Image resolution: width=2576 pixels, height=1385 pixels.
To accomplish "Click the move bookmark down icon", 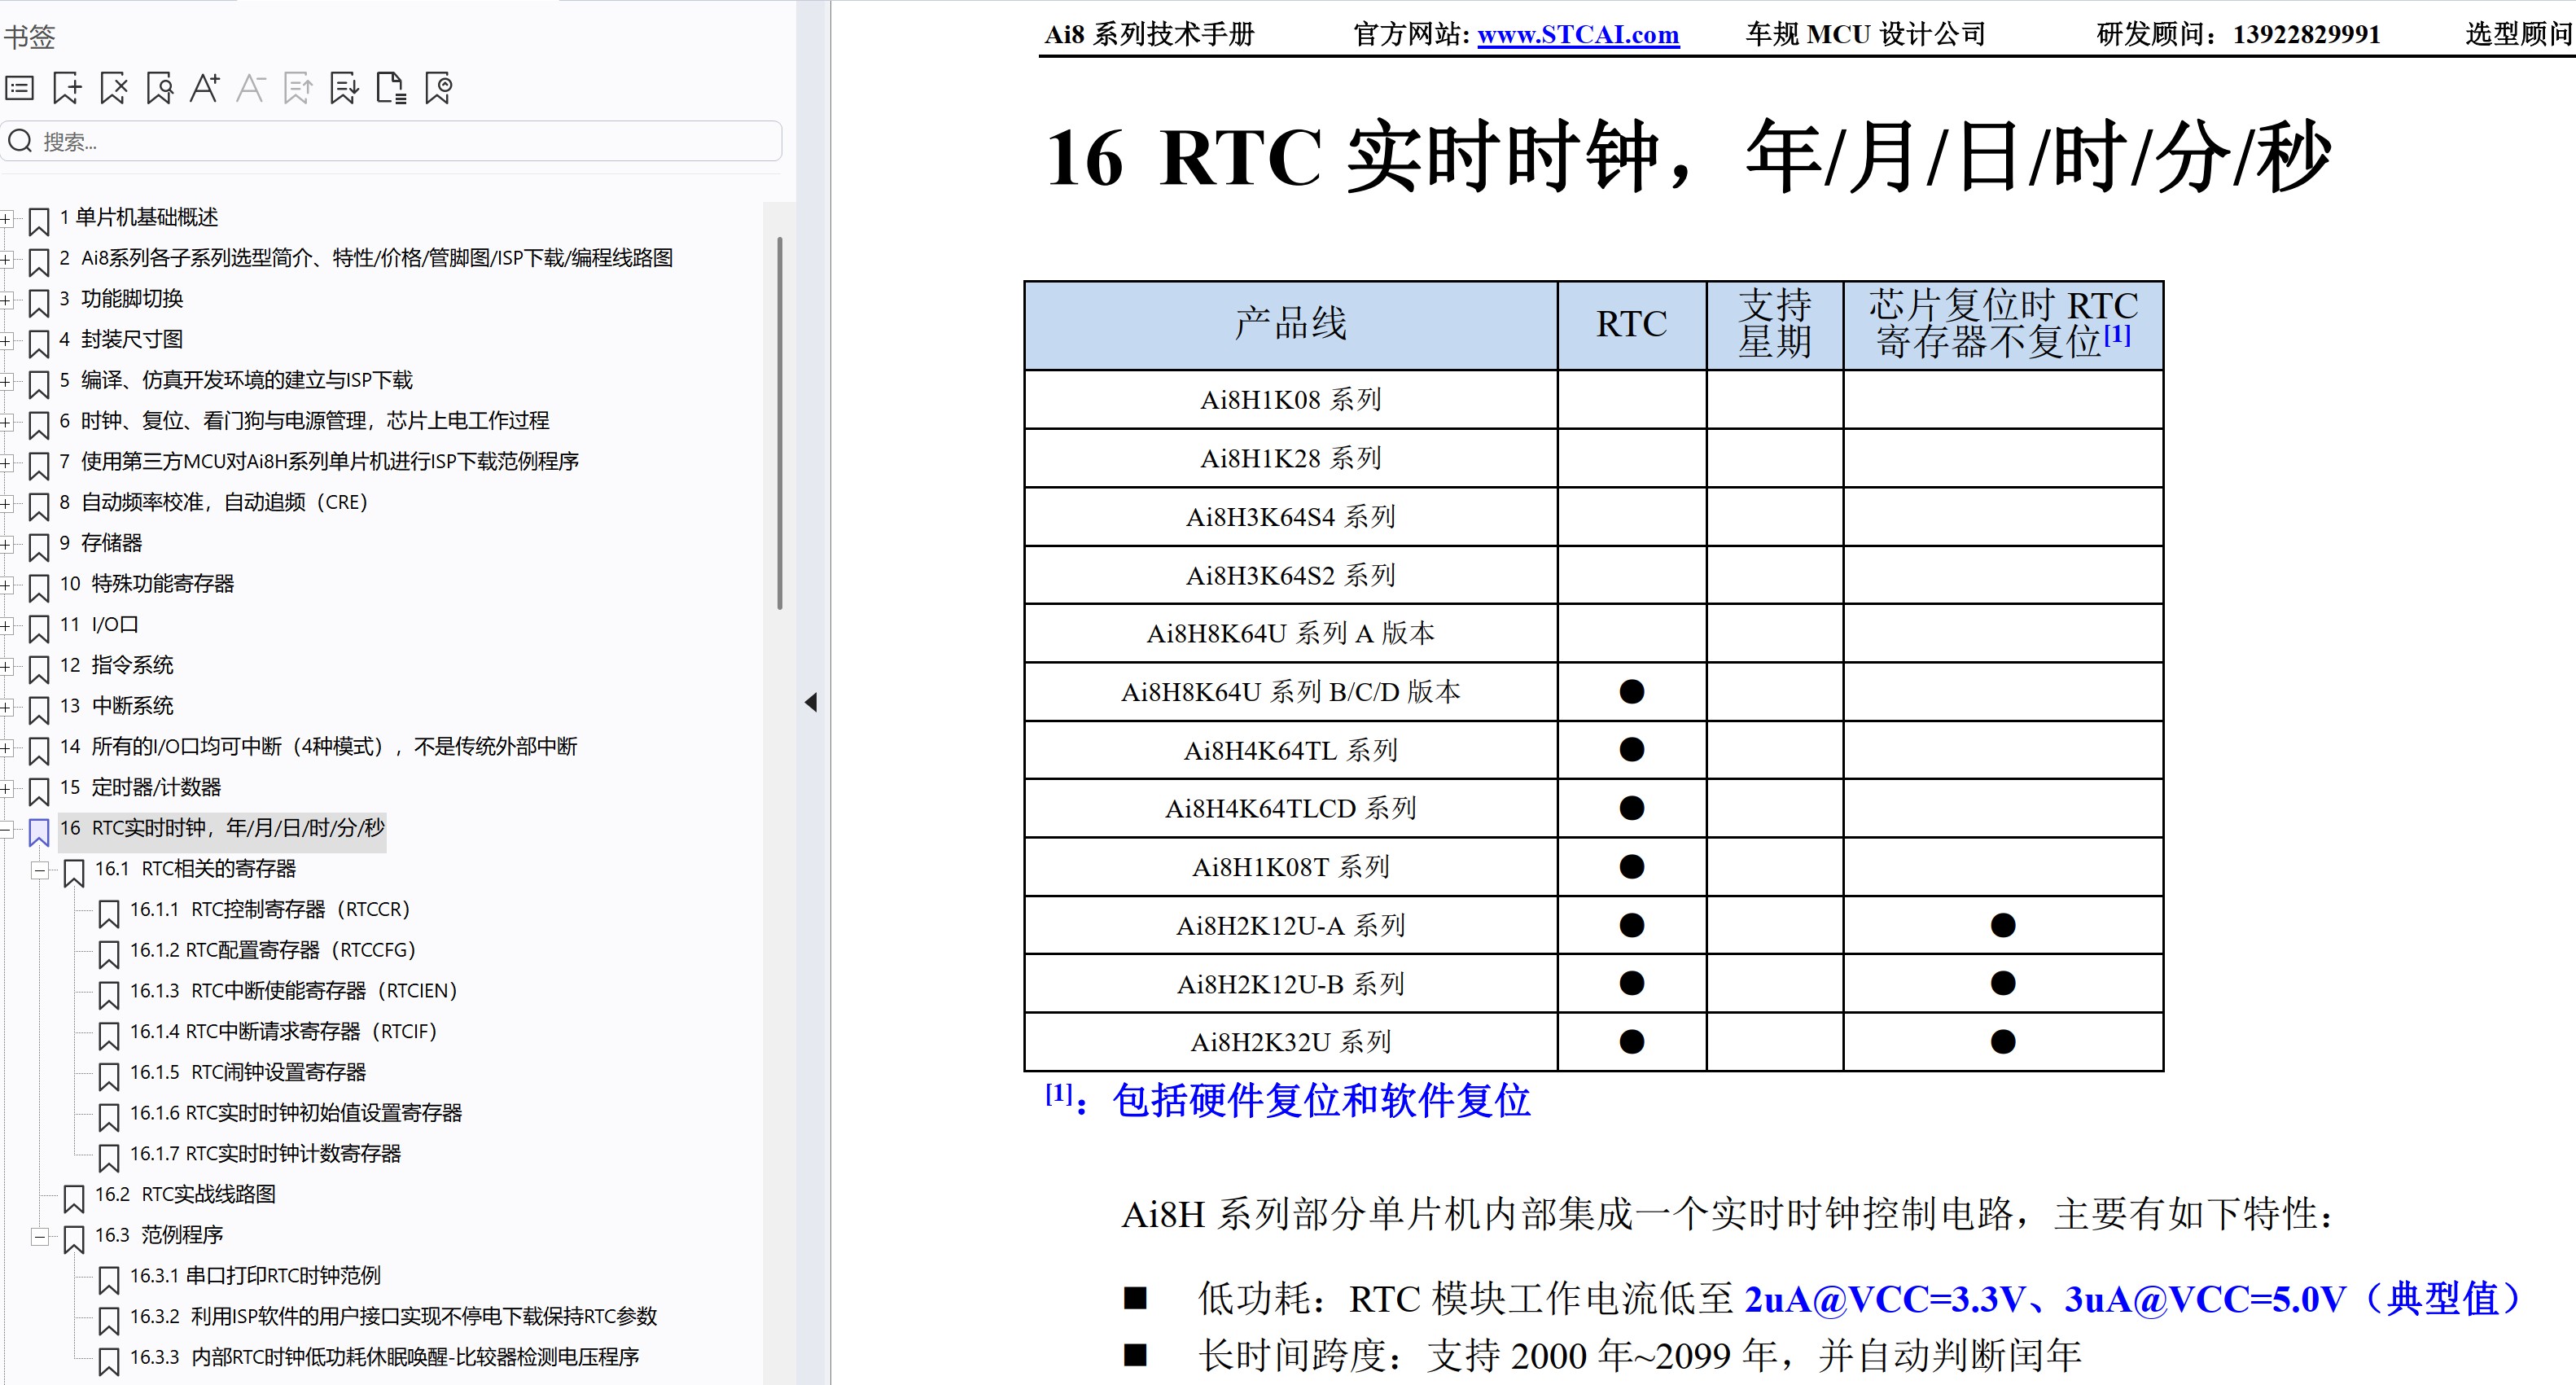I will pos(344,89).
